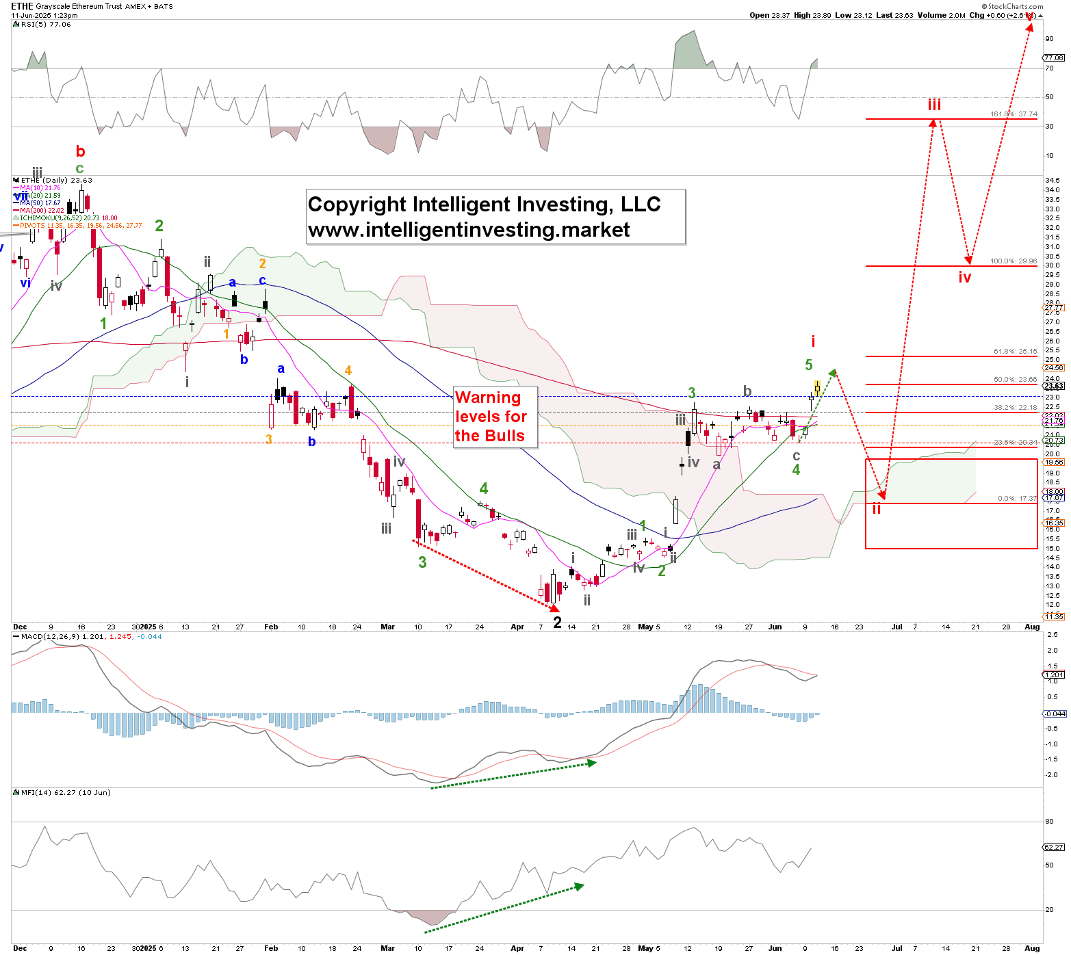Click the '50.0%: 23.66' Fibonacci label

[1016, 380]
